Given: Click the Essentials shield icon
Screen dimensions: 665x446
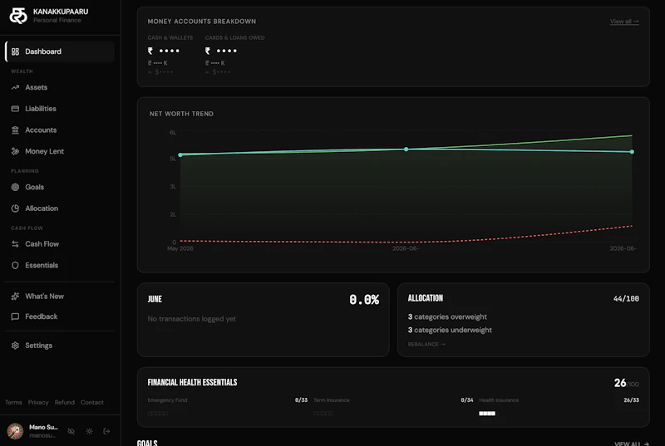Looking at the screenshot, I should pyautogui.click(x=15, y=265).
